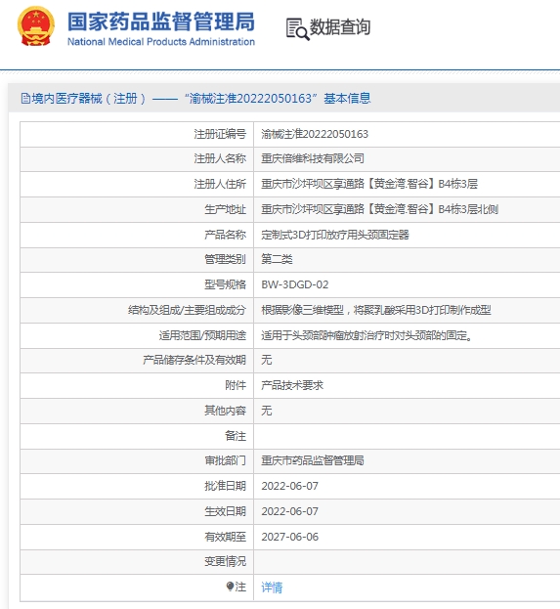
Task: Click the 生效日期 label
Action: (225, 511)
